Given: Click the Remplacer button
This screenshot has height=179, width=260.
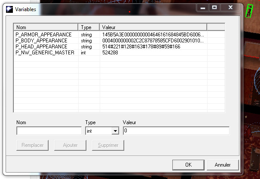Looking at the screenshot, I should [x=33, y=145].
